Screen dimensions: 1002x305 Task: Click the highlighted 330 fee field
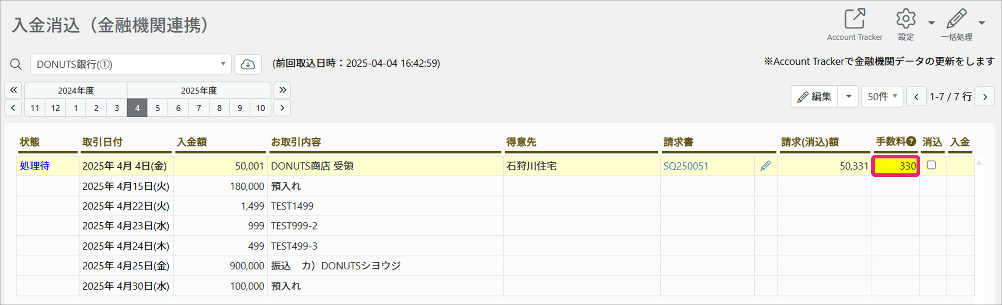pos(895,166)
